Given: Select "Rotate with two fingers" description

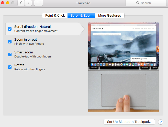Looking at the screenshot, I should tap(30, 69).
